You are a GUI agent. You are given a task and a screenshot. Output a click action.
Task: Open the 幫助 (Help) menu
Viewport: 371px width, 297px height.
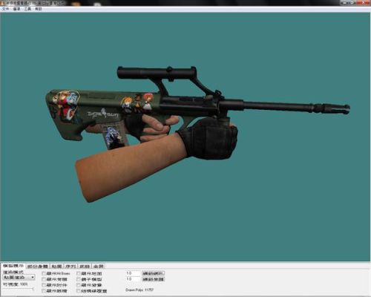coord(39,9)
